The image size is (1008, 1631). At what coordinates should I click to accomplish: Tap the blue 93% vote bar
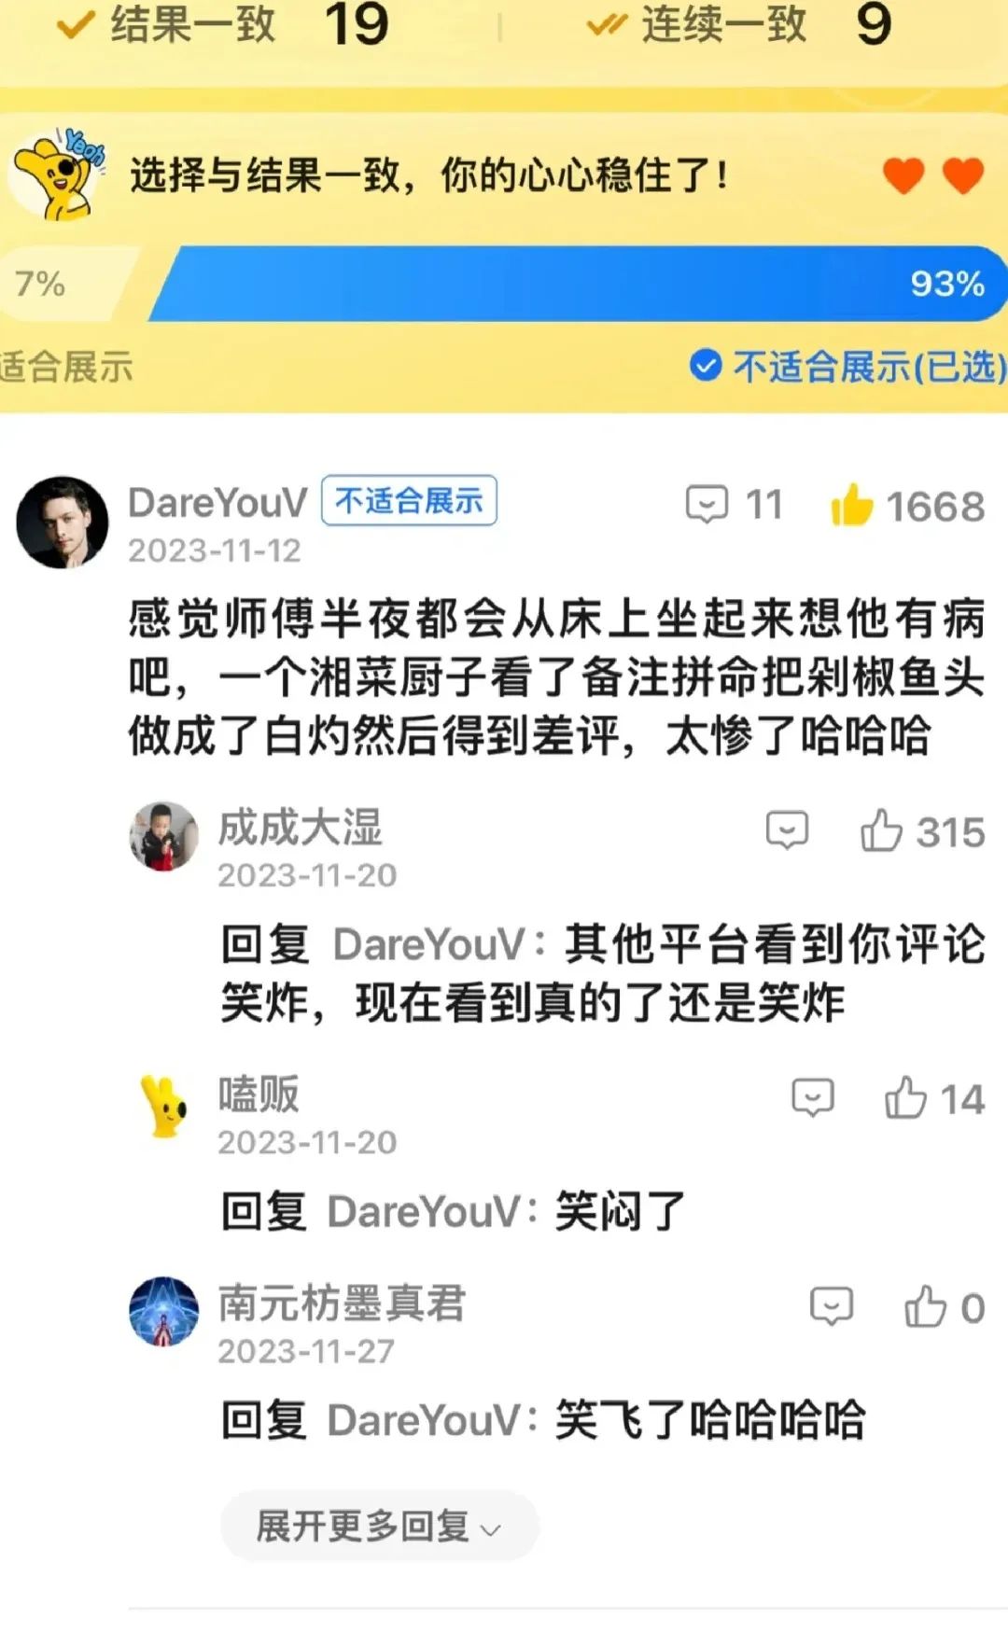(577, 284)
